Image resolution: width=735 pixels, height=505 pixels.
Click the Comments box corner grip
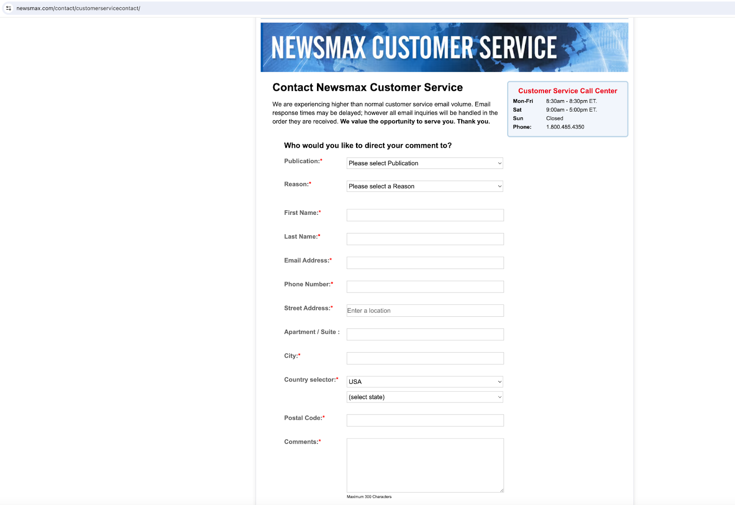[x=502, y=490]
